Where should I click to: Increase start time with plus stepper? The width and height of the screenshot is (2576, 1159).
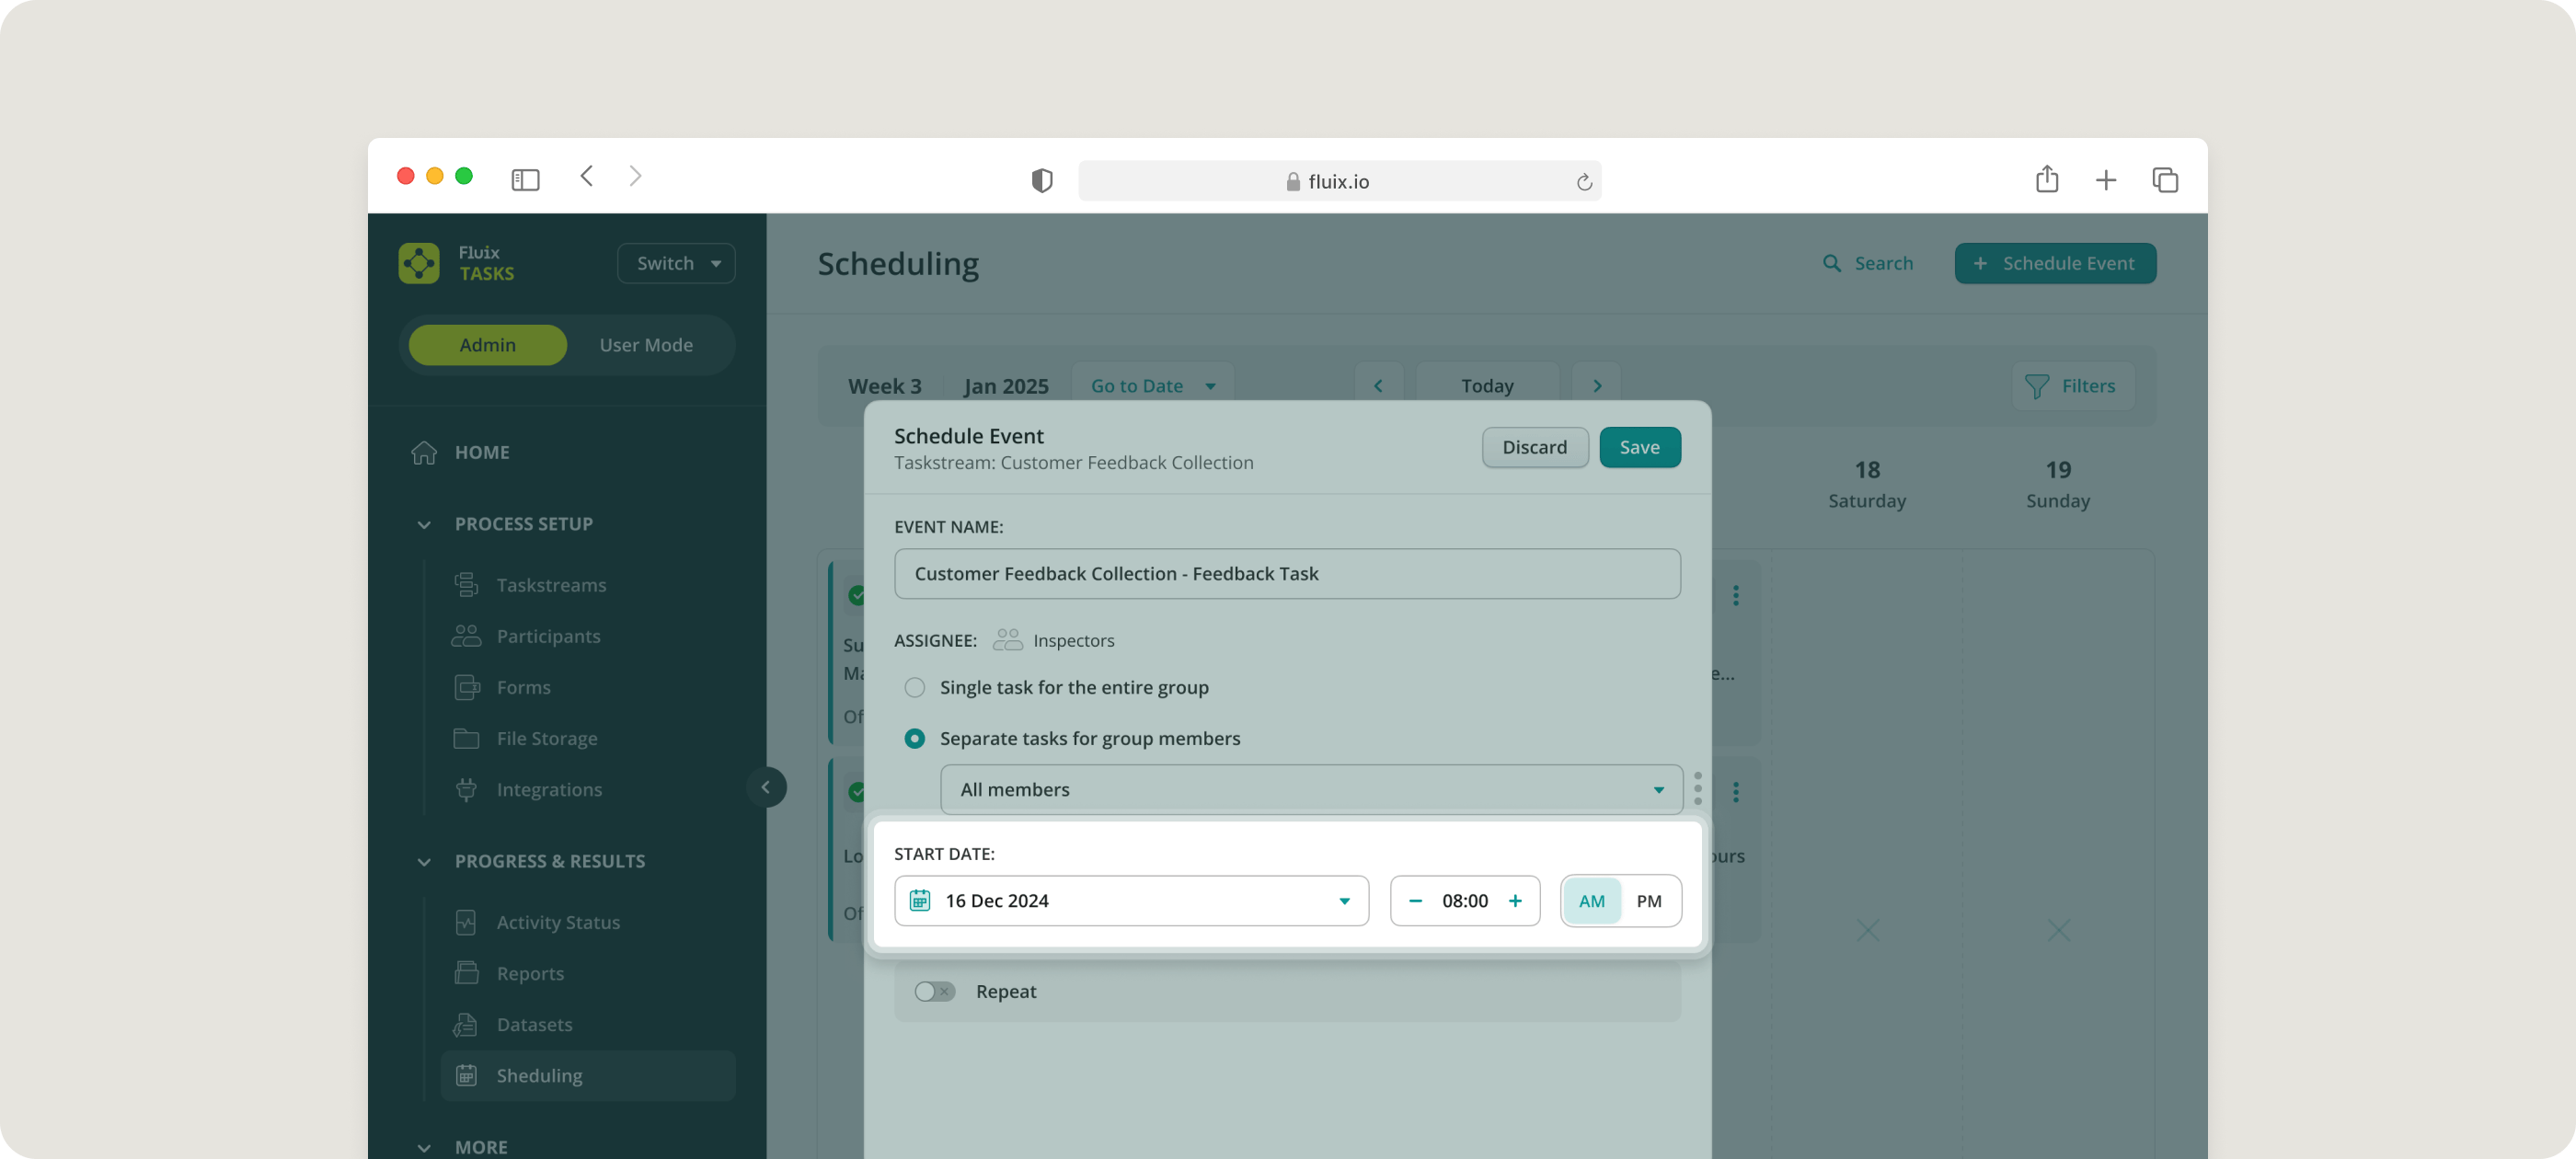(1514, 900)
